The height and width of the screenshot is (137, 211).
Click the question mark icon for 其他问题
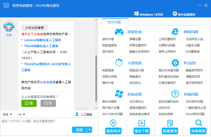click(x=175, y=94)
